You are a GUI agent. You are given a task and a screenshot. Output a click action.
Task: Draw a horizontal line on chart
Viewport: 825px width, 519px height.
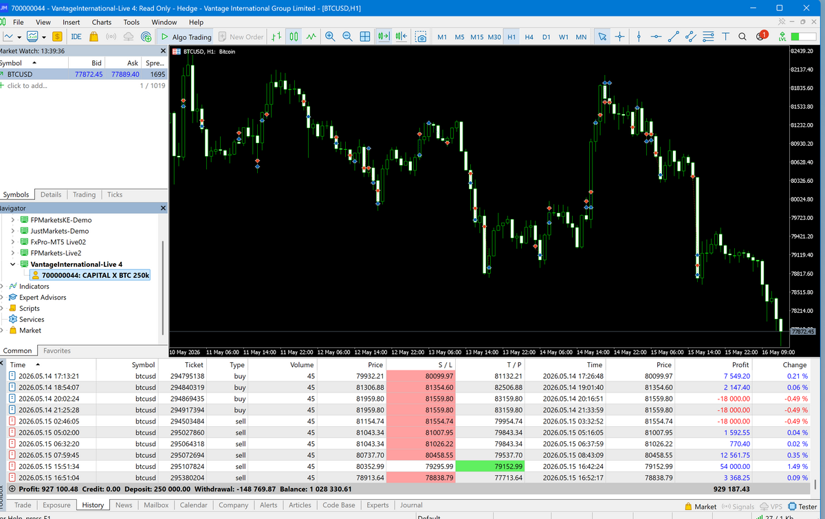point(657,36)
